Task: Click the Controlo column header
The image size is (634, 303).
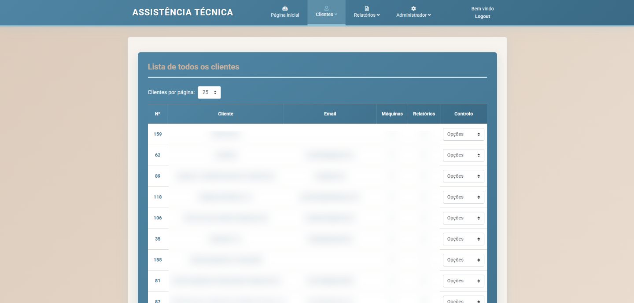Action: [464, 114]
